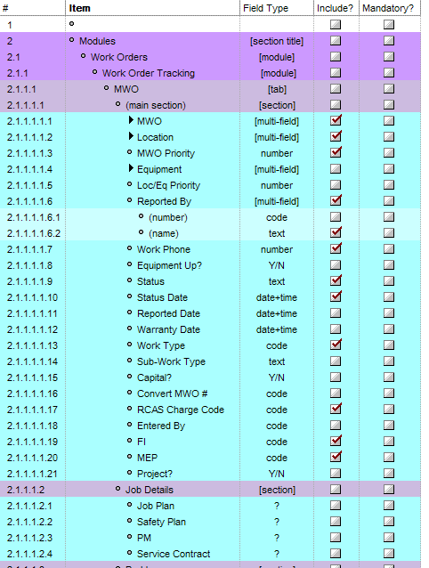Click the Mandatory? column header
This screenshot has width=429, height=568.
coord(388,8)
